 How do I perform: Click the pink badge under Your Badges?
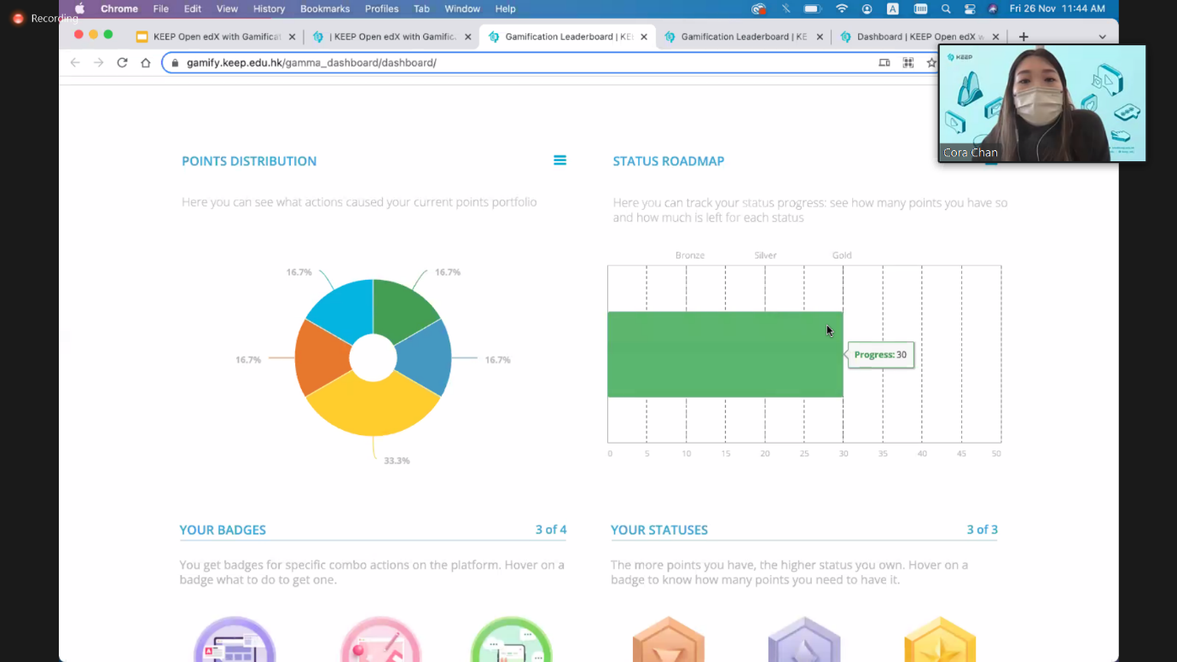coord(381,639)
